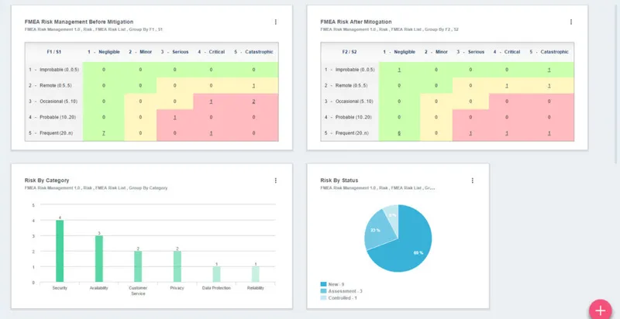Image resolution: width=620 pixels, height=319 pixels.
Task: Open count 7 in Frequent/Negligible before mitigation
Action: 104,133
